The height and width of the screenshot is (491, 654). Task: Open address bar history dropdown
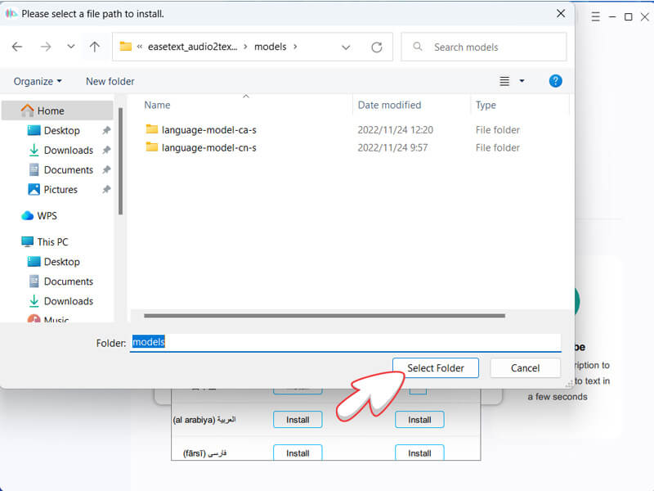click(x=346, y=47)
